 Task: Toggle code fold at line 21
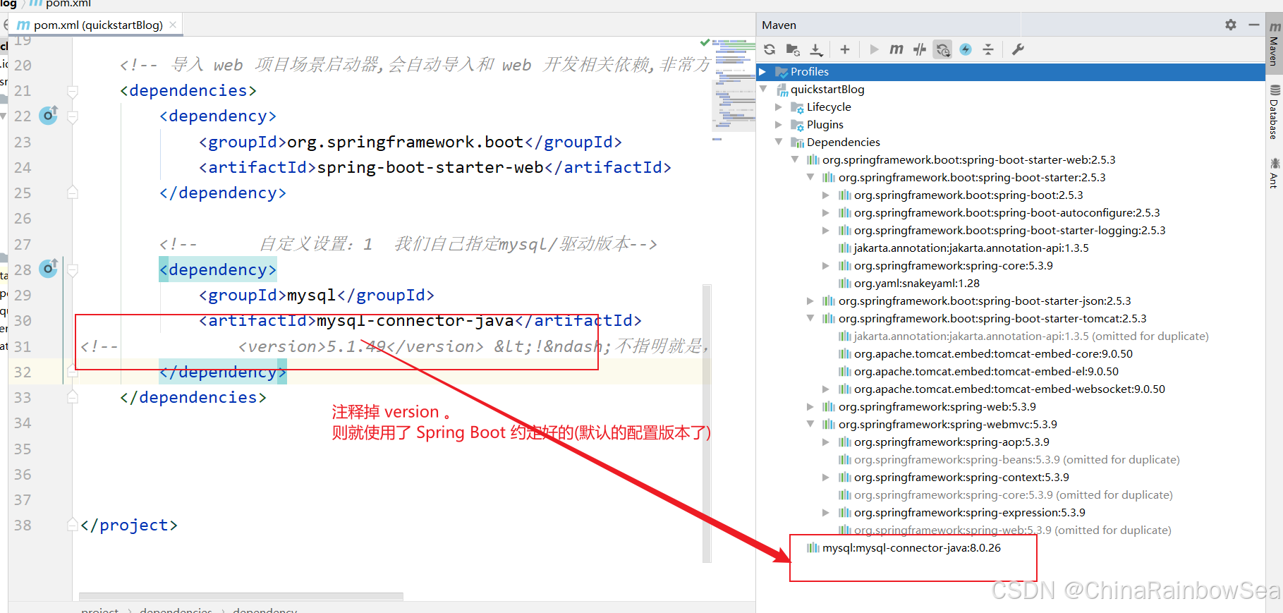[x=73, y=91]
